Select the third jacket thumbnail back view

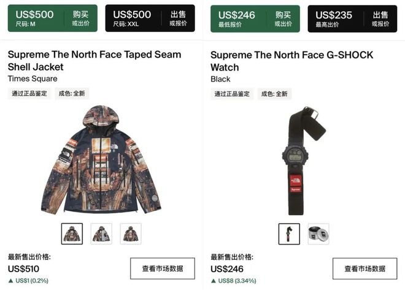click(x=131, y=234)
